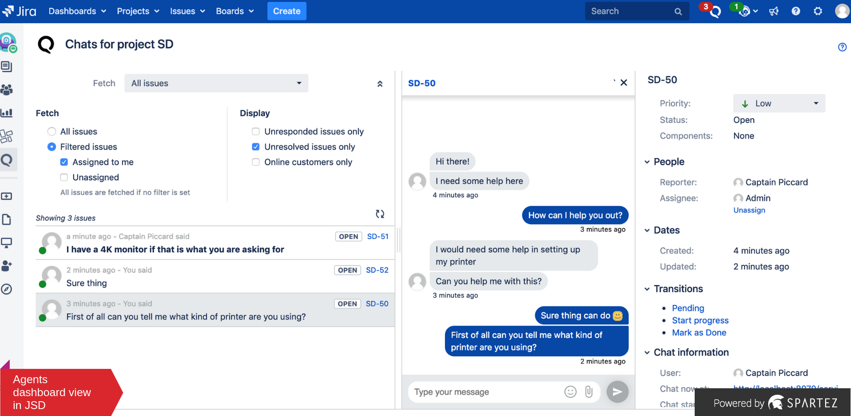
Task: Enable the Unassigned filter checkbox
Action: [64, 177]
